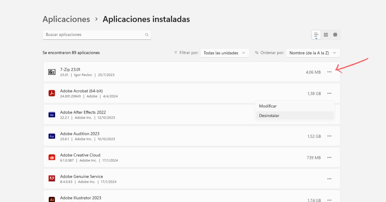The height and width of the screenshot is (202, 386).
Task: Go back to Aplicaciones breadcrumb
Action: click(66, 19)
